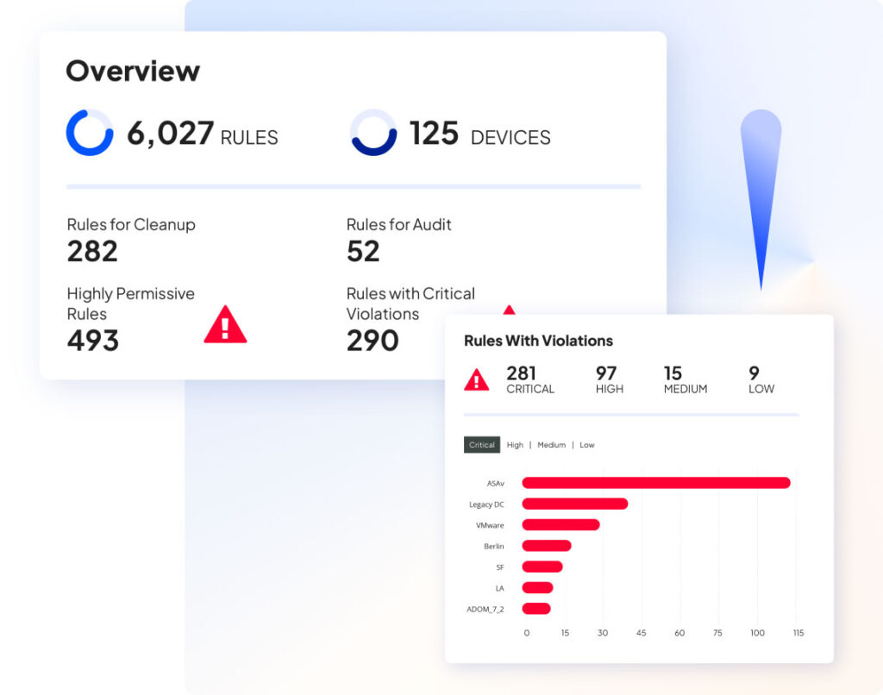Click the VMware bar in chart
The width and height of the screenshot is (883, 695).
[x=560, y=524]
